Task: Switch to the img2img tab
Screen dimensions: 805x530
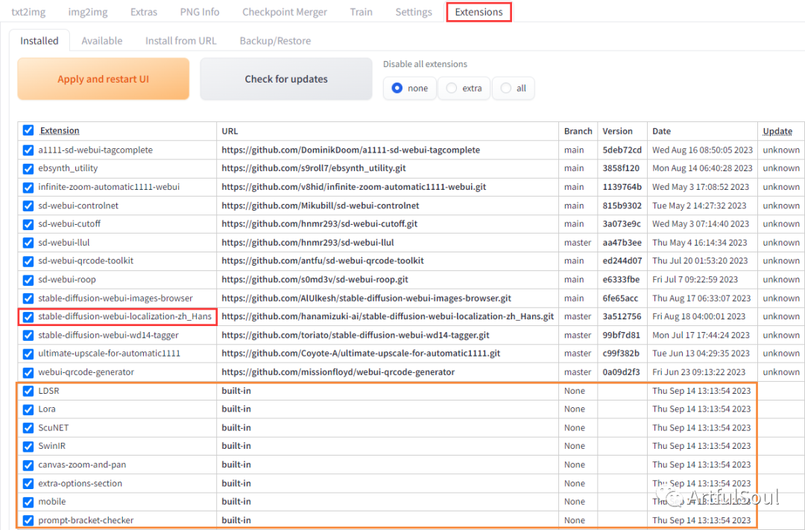Action: coord(88,12)
